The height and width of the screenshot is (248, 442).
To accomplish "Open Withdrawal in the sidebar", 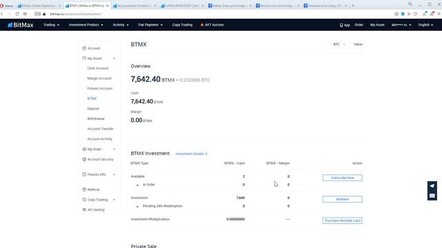I will pos(96,119).
